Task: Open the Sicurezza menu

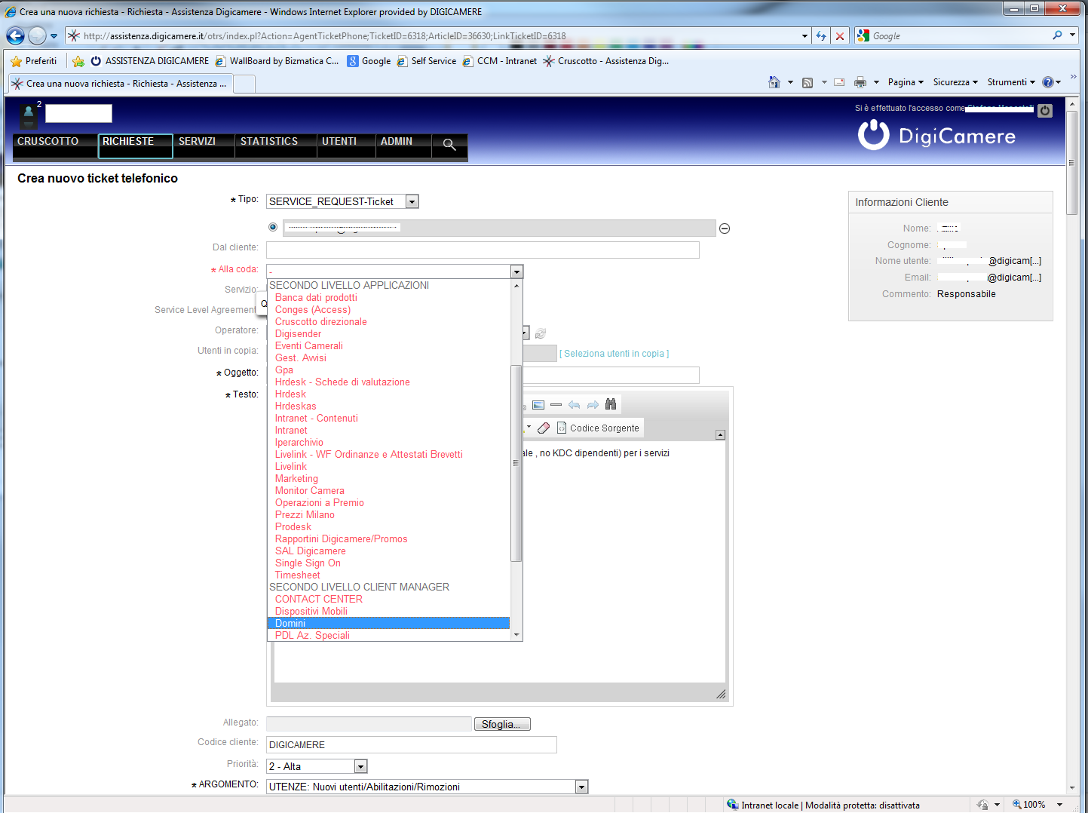Action: point(955,82)
